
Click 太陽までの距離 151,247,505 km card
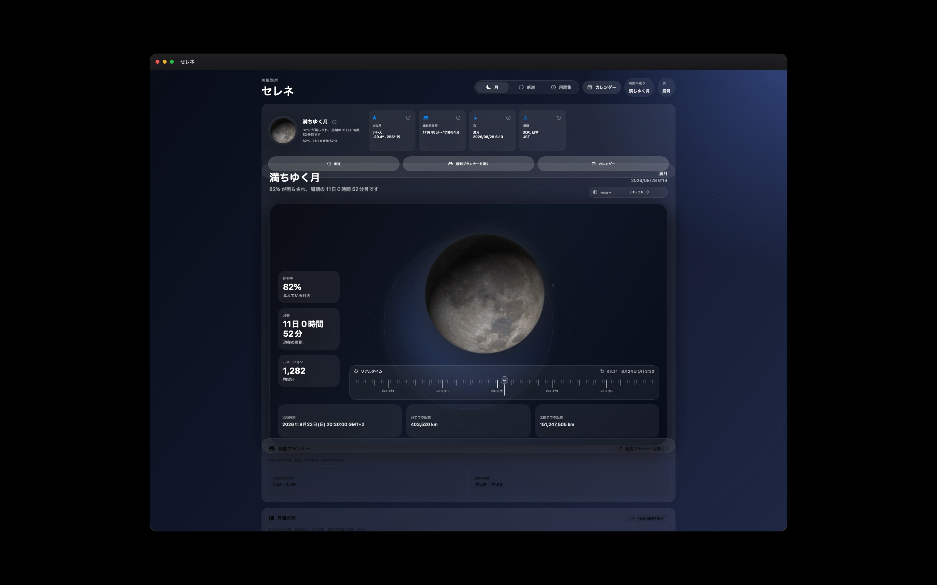click(597, 421)
